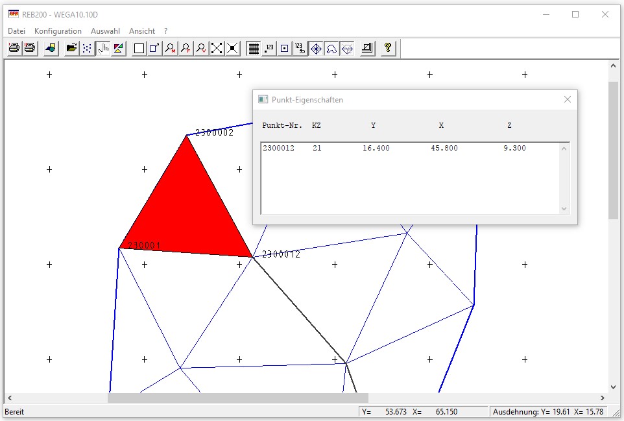The height and width of the screenshot is (421, 624).
Task: Click the empty square toolbar icon
Action: (139, 49)
